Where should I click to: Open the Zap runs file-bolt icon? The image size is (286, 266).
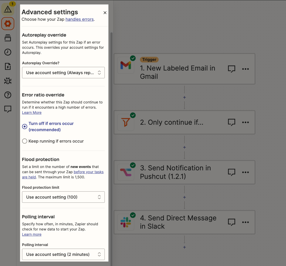[8, 66]
